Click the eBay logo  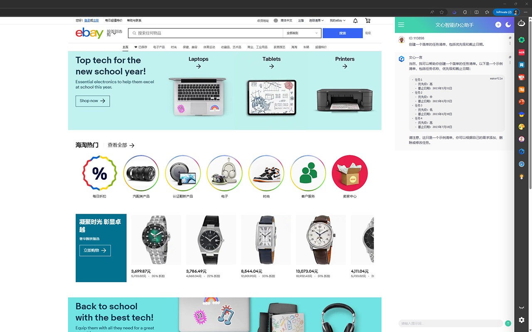click(89, 33)
